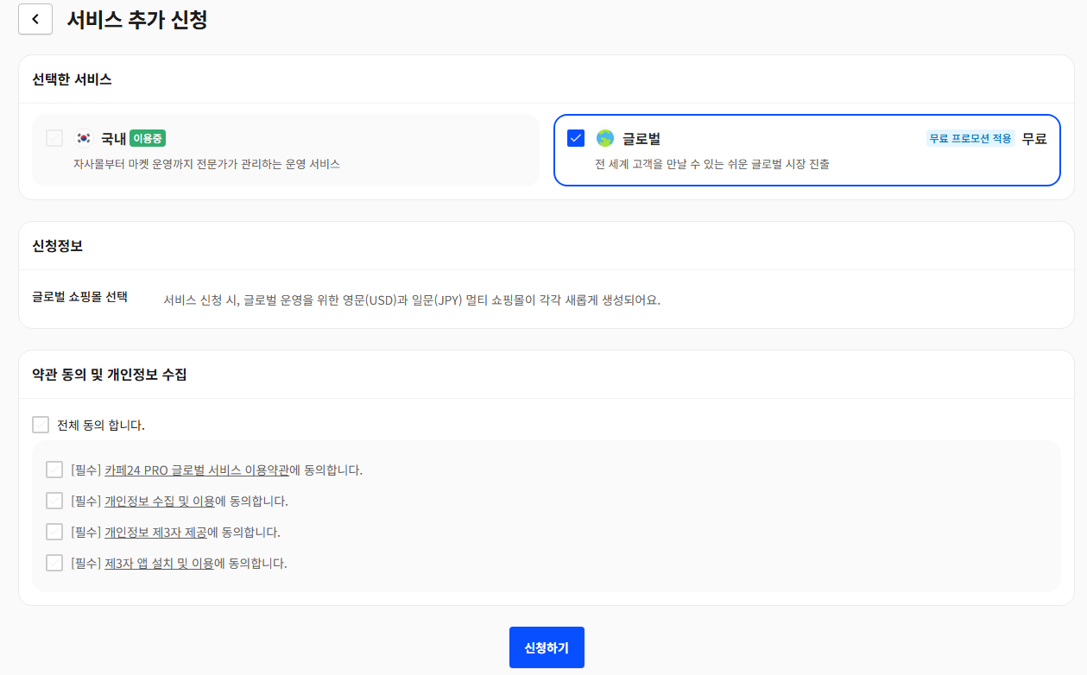1087x675 pixels.
Task: Click the disabled 국내 service checkbox
Action: [54, 138]
